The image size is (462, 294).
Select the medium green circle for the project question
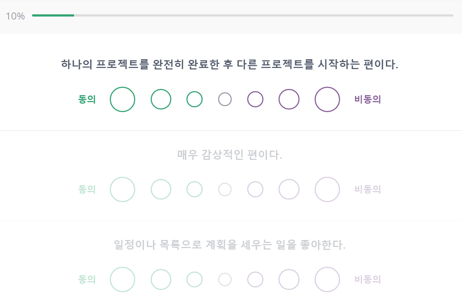(x=161, y=99)
